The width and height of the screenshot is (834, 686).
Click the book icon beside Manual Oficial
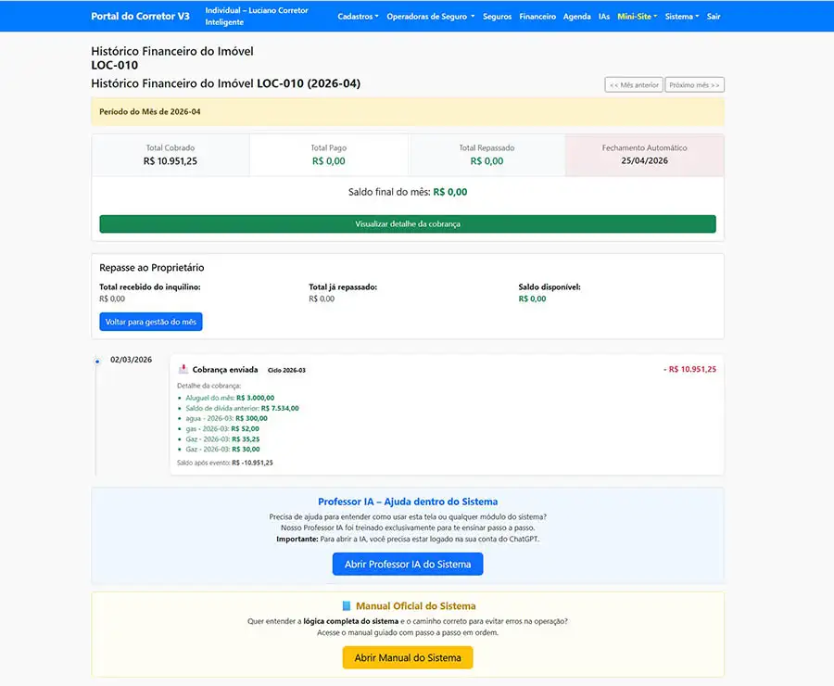click(x=347, y=606)
